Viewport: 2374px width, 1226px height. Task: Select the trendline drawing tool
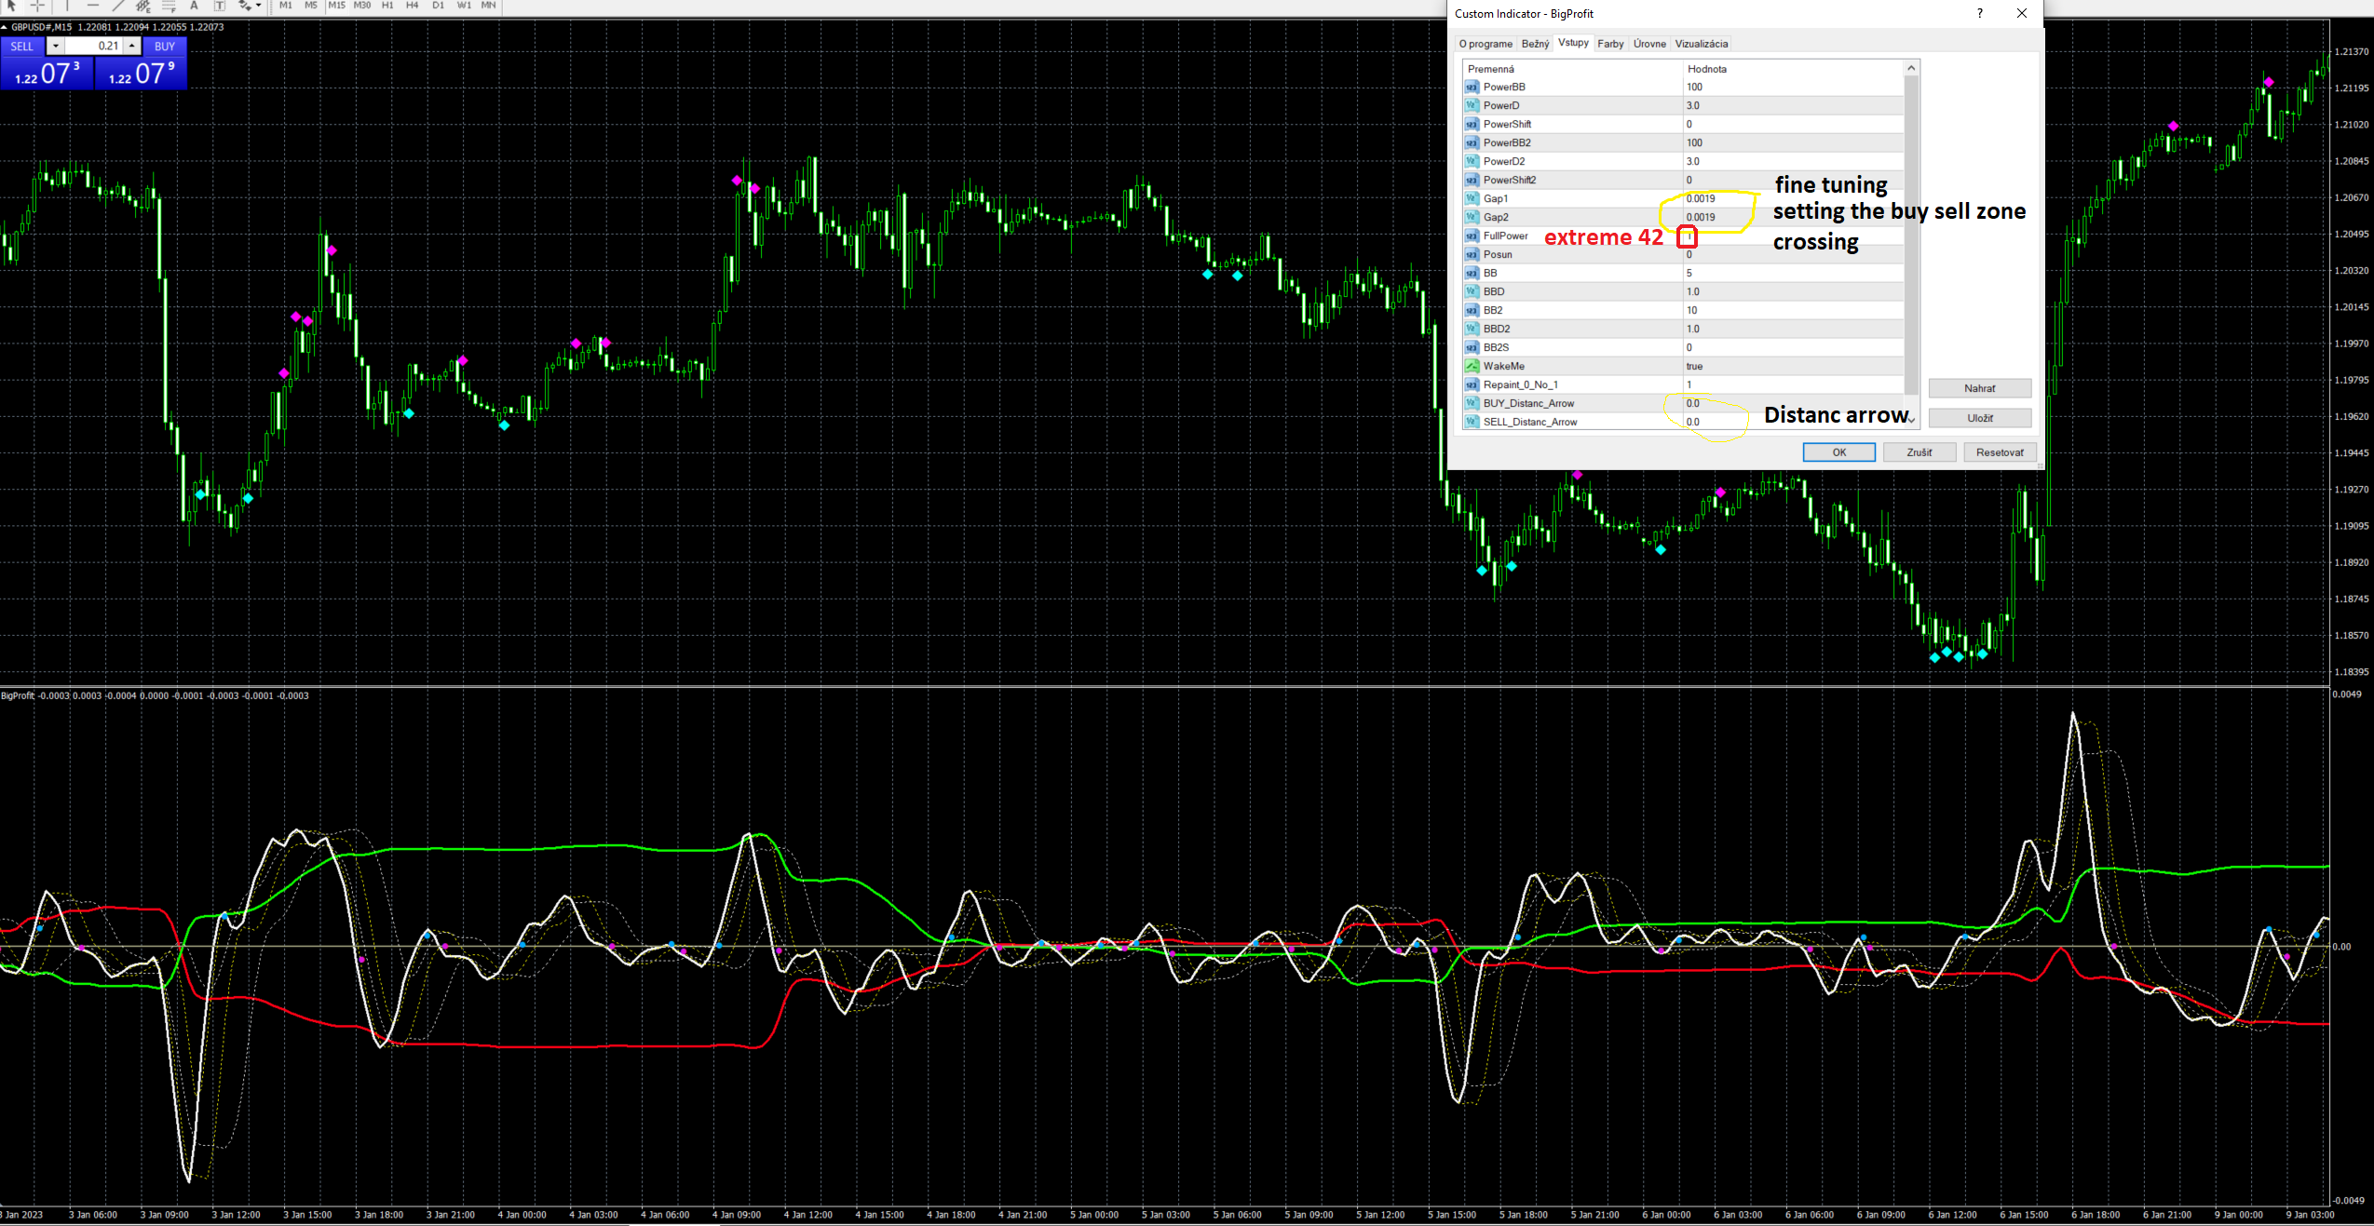point(118,6)
